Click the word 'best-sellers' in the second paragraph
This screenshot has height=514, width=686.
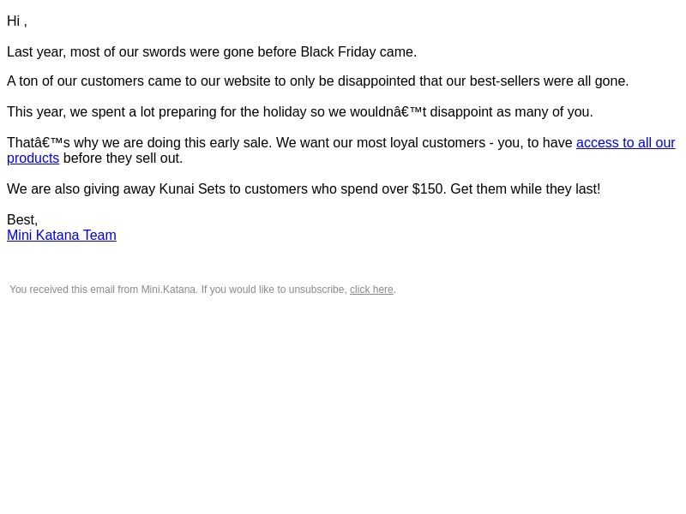coord(504,81)
